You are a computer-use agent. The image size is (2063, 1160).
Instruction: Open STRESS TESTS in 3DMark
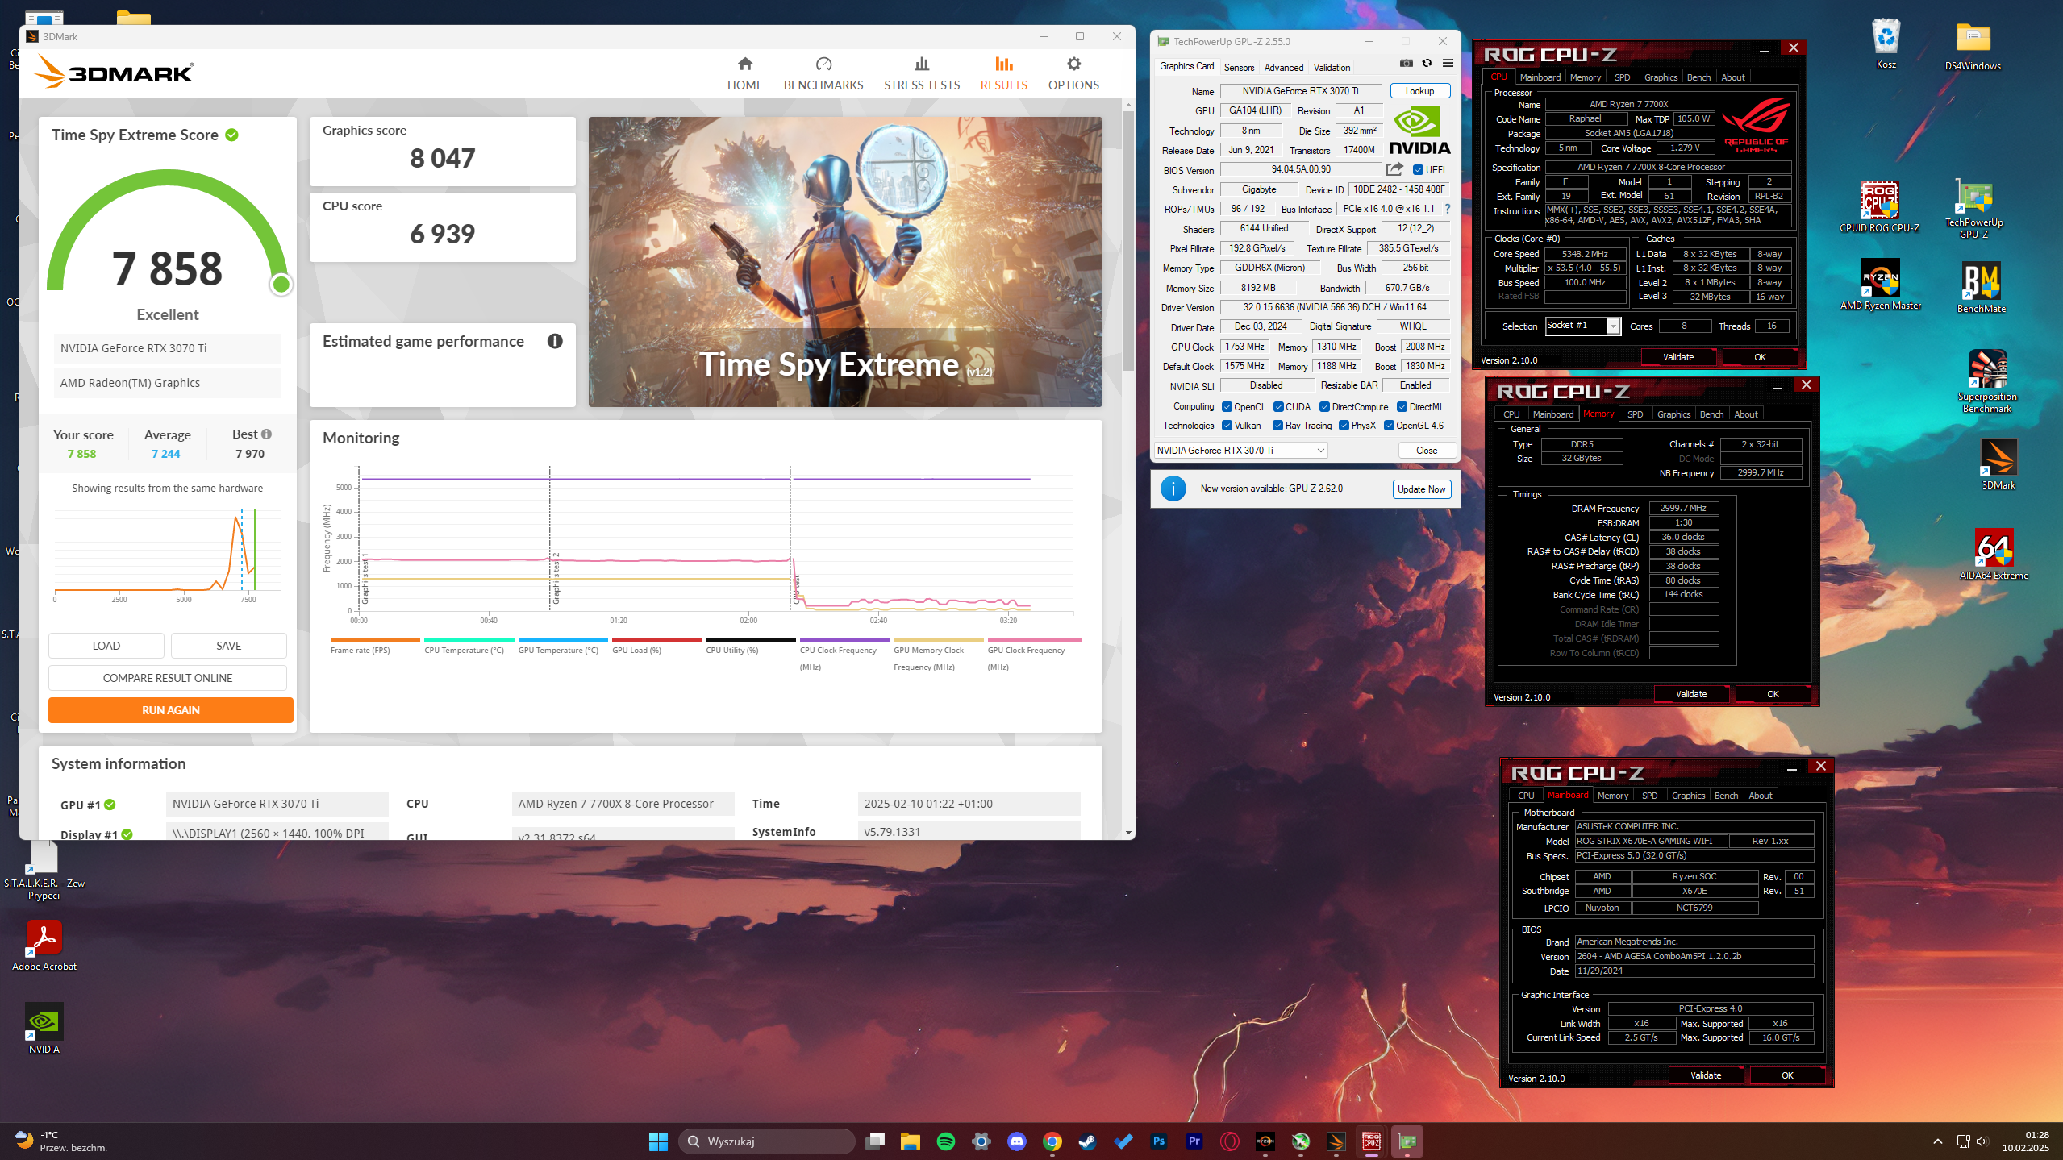click(921, 73)
